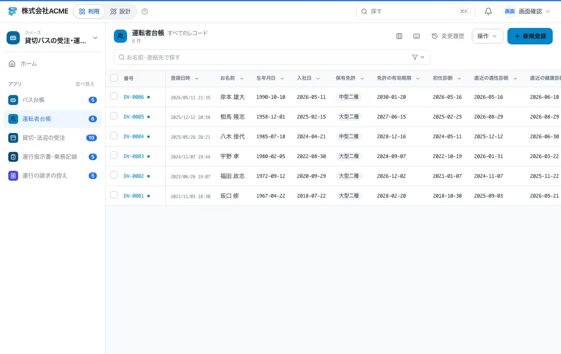Focus the お名前・連絡先で探す search field
The height and width of the screenshot is (354, 561).
coord(272,57)
